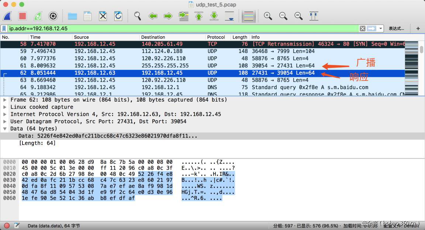The image size is (425, 230).
Task: Jump to the first packet
Action: pos(199,16)
